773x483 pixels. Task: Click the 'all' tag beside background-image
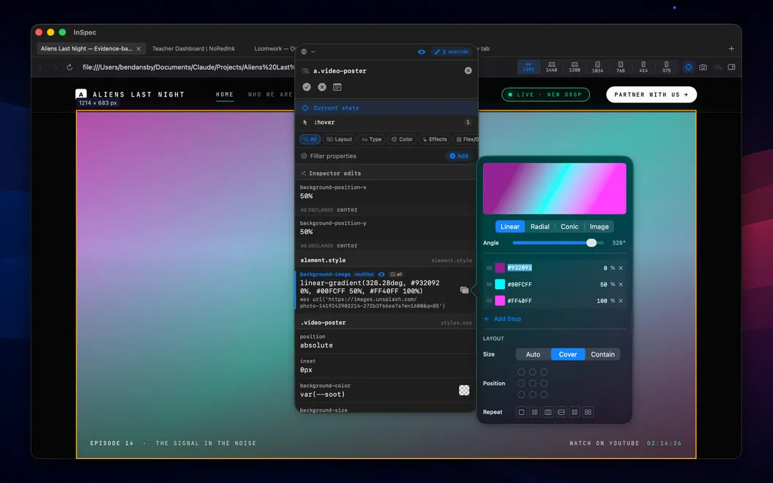click(396, 274)
